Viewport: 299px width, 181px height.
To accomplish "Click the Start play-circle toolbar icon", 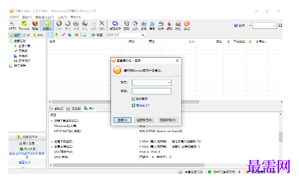I will (59, 26).
